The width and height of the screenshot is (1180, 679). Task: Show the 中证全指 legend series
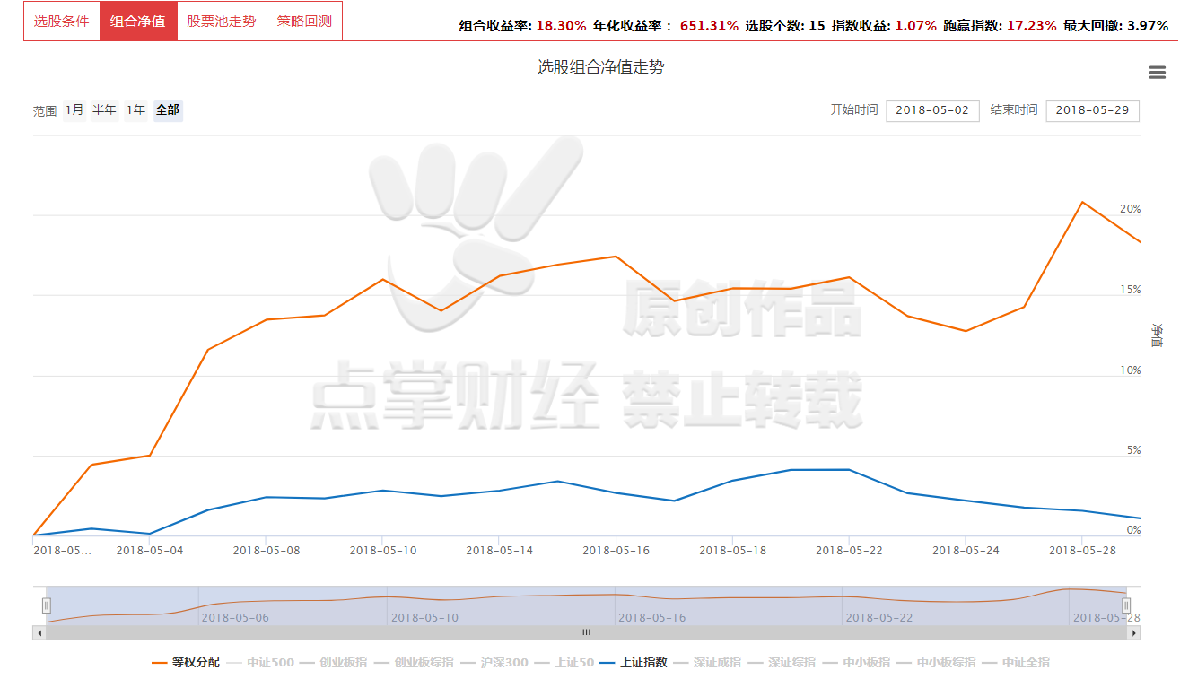1017,663
